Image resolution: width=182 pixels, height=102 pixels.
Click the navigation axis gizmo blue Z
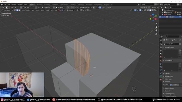[x=153, y=14]
